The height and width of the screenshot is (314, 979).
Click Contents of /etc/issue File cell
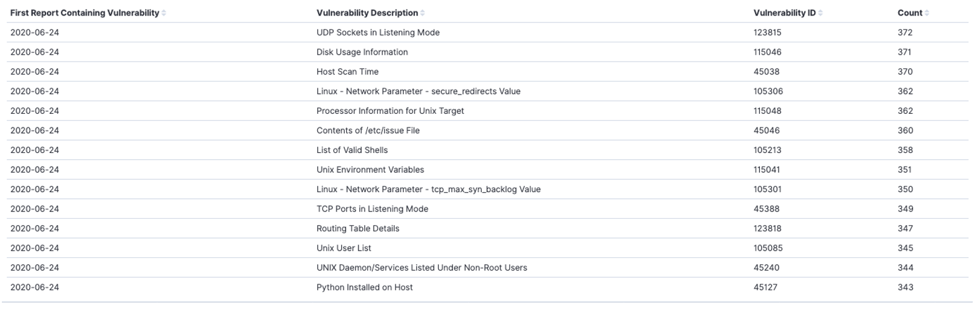(x=368, y=131)
